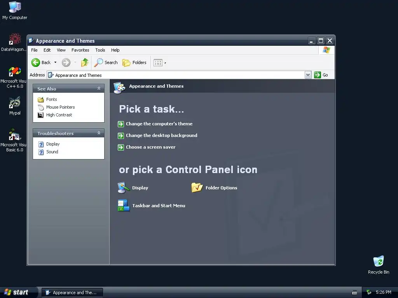
Task: Select the Recycle Bin desktop icon
Action: [x=379, y=265]
